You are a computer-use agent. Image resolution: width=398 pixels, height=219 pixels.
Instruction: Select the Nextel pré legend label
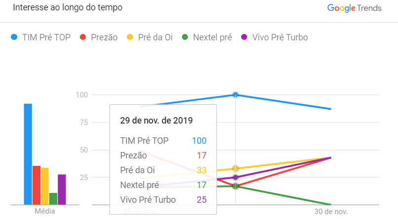click(x=212, y=37)
